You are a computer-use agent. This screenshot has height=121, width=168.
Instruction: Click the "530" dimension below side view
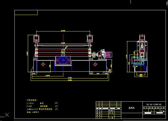(x=141, y=76)
